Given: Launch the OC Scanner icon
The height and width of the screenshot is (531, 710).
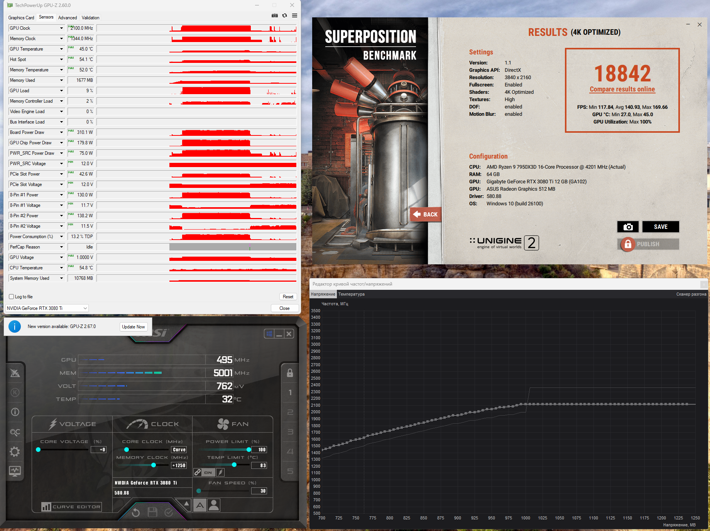Looking at the screenshot, I should click(15, 432).
